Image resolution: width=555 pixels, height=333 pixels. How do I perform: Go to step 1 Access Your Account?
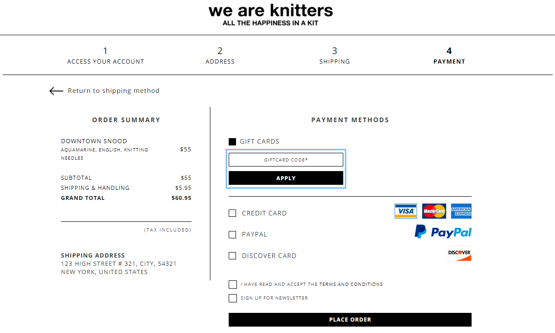[105, 56]
